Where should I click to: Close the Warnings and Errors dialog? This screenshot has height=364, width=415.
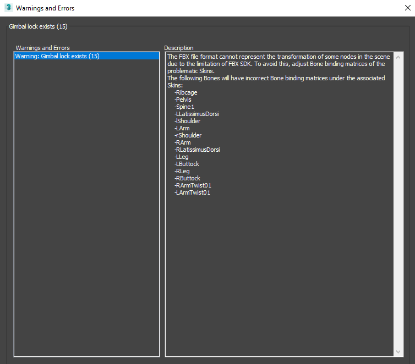pyautogui.click(x=408, y=8)
